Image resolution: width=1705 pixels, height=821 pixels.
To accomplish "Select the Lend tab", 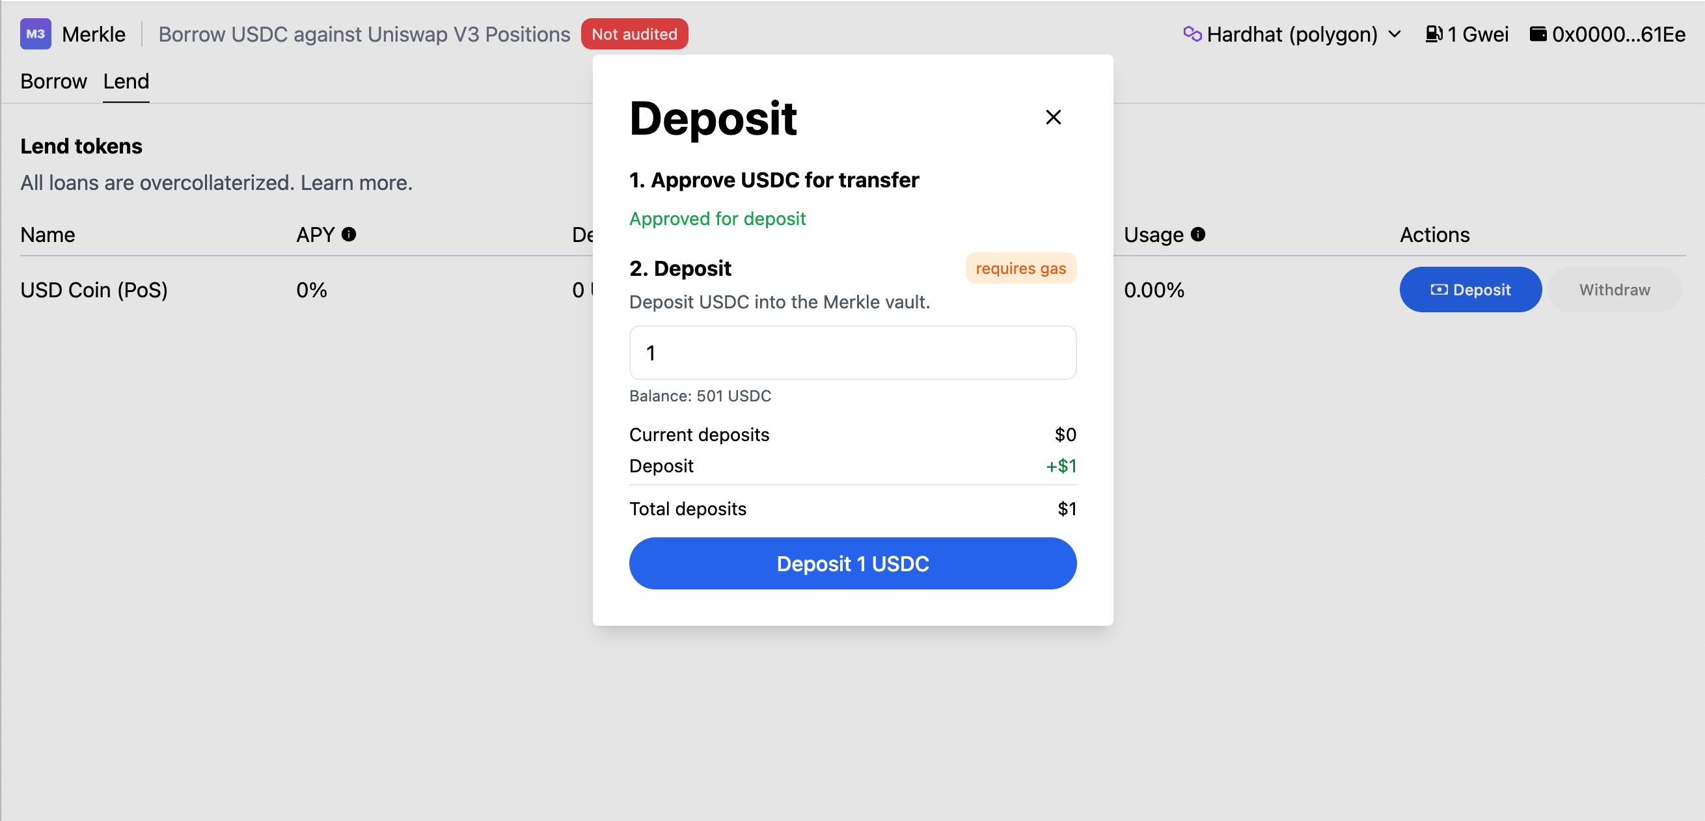I will [x=126, y=79].
